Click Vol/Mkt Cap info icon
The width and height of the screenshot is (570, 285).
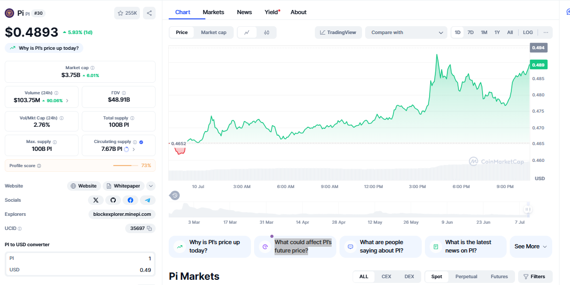[x=61, y=118]
